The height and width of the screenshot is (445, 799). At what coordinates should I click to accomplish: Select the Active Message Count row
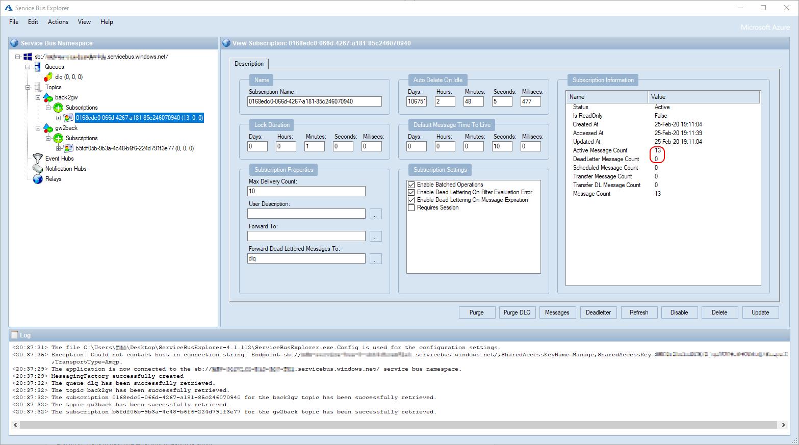tap(663, 150)
